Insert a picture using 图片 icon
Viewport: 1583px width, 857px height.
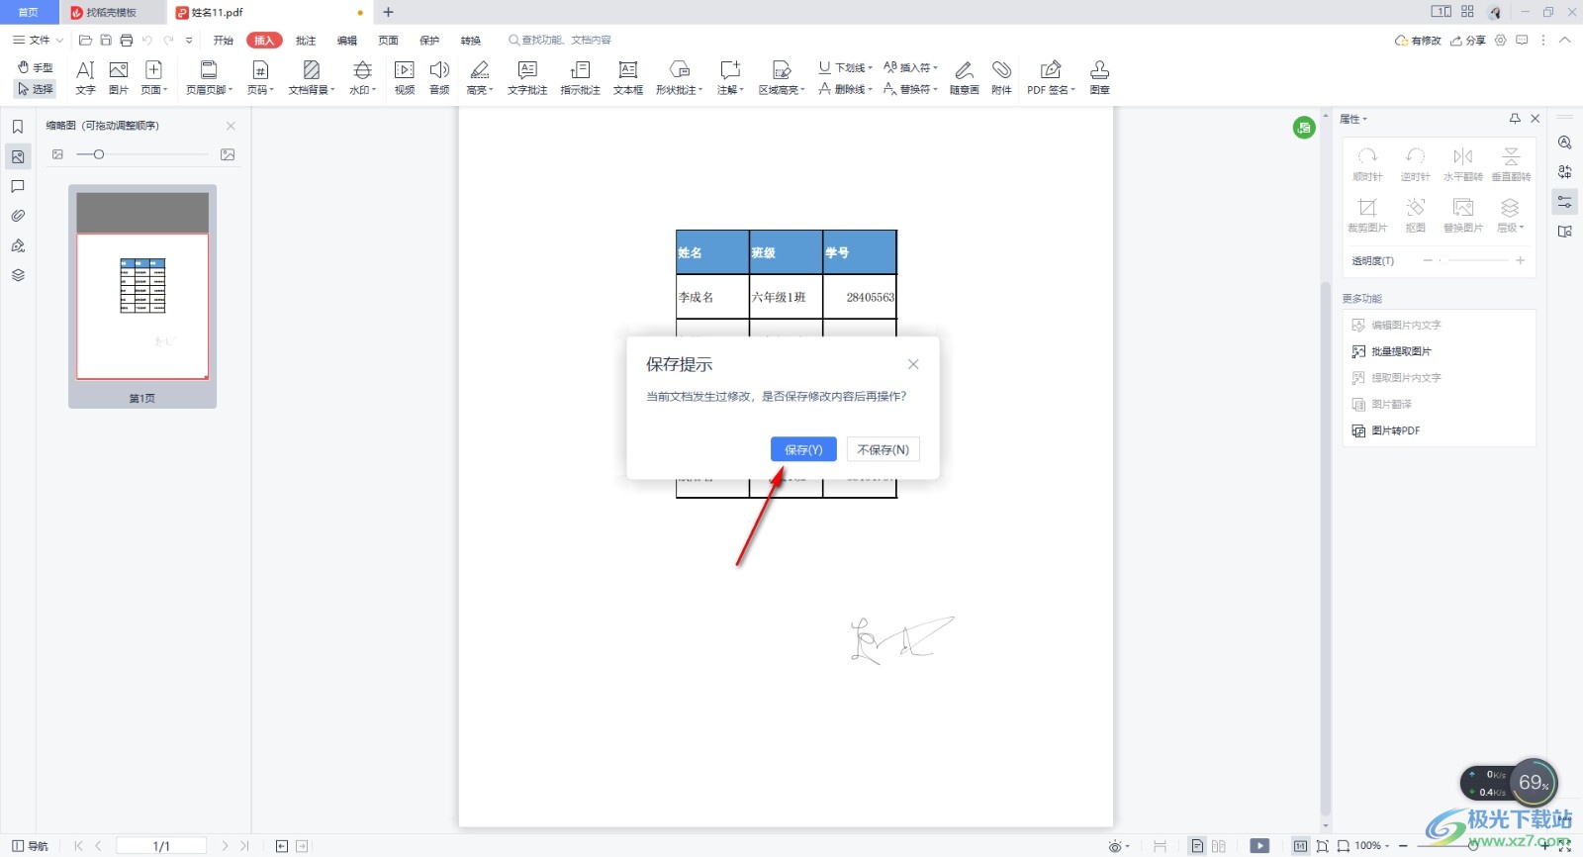point(119,77)
